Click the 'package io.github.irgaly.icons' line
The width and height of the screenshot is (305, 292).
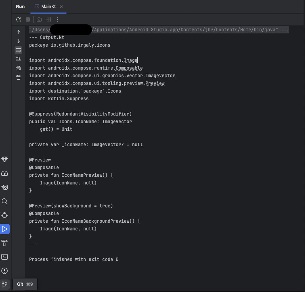(x=70, y=45)
